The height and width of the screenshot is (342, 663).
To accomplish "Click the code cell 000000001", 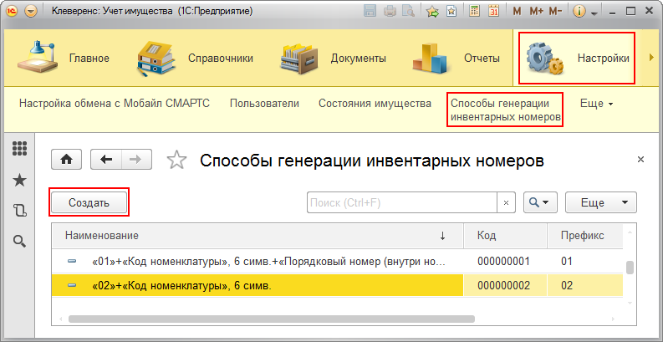I will (x=506, y=261).
